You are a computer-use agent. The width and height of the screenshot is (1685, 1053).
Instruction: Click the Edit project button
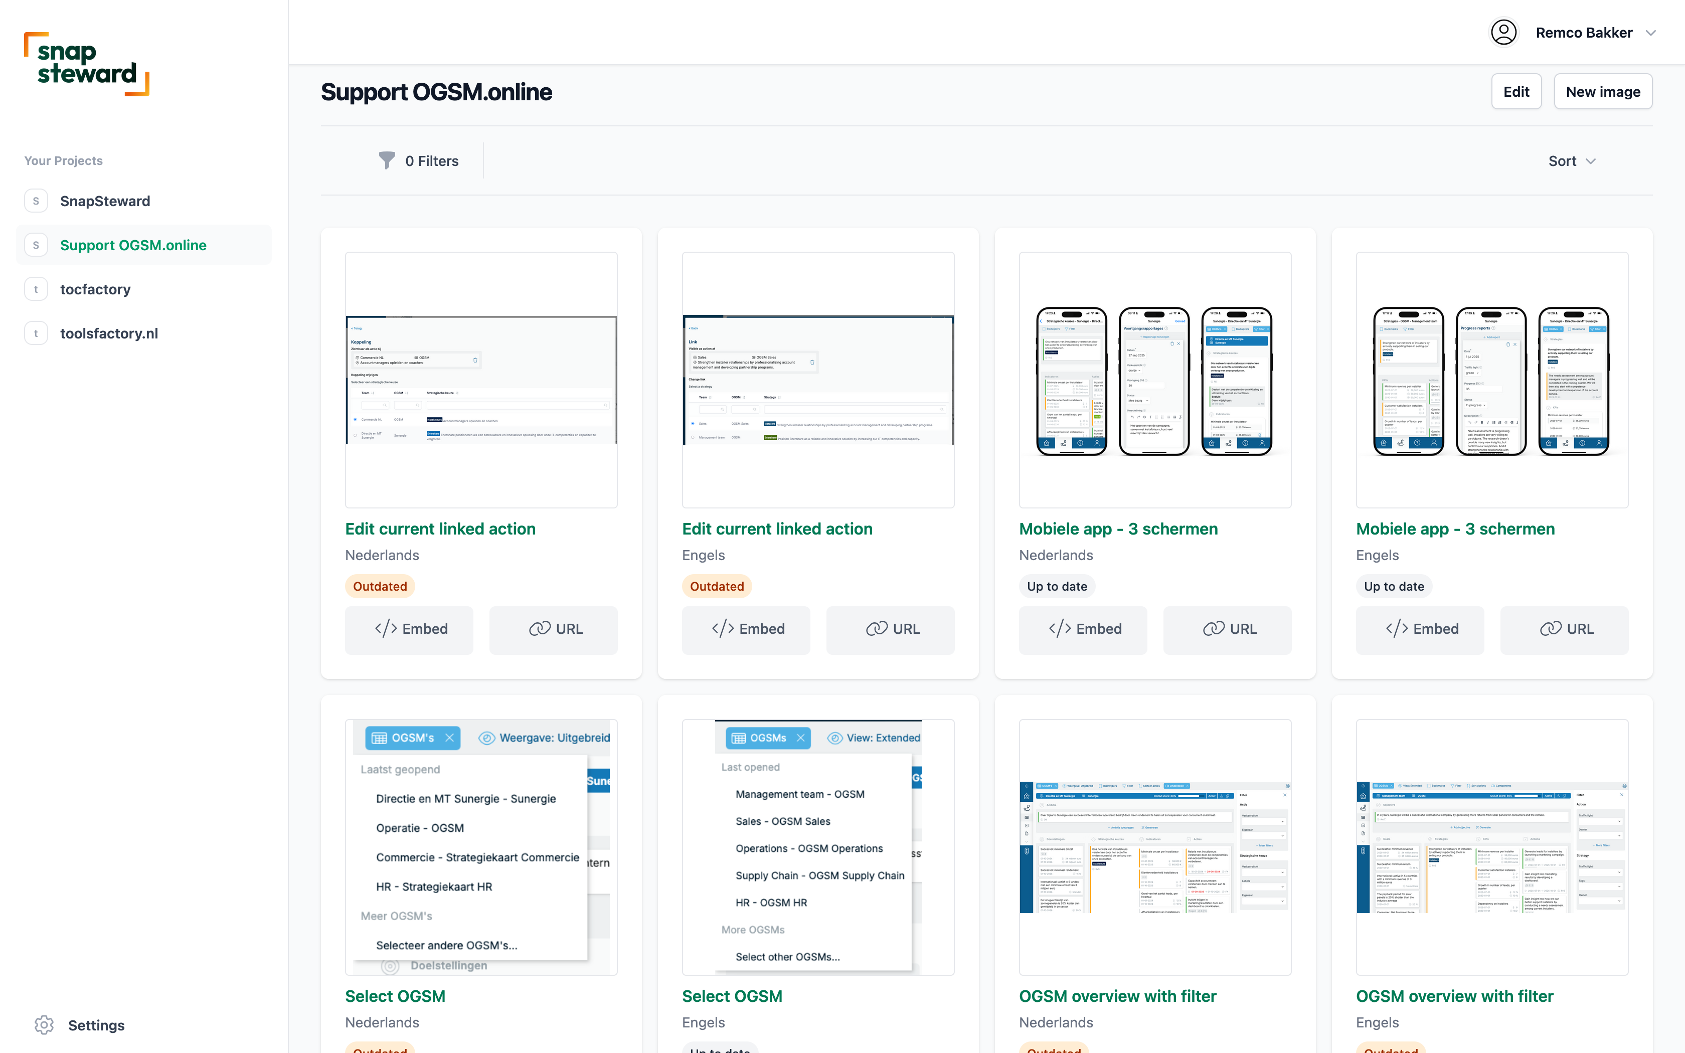pos(1516,92)
